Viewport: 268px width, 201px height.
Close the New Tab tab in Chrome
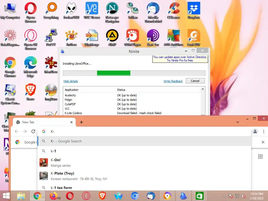(71, 122)
